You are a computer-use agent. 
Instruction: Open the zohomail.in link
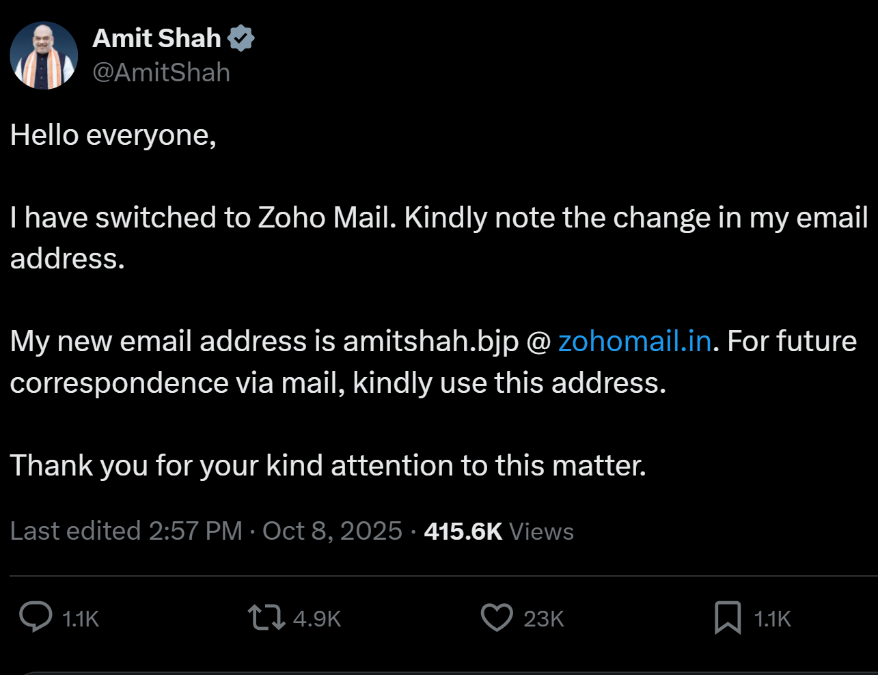click(635, 341)
